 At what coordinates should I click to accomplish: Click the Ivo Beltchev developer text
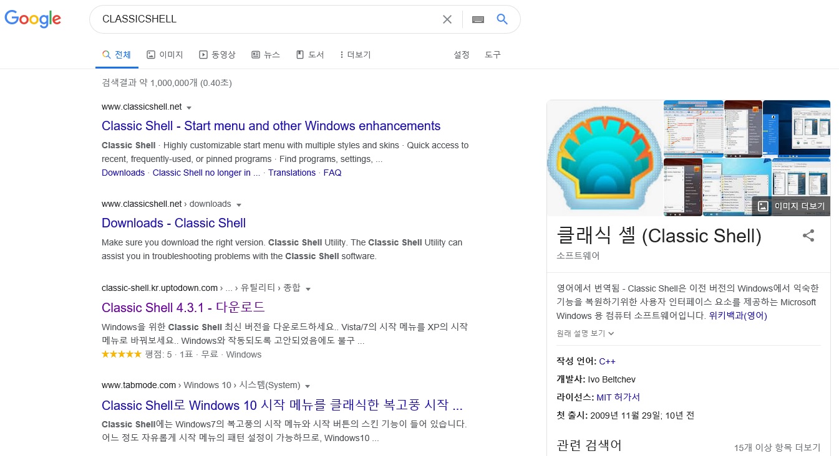tap(612, 379)
